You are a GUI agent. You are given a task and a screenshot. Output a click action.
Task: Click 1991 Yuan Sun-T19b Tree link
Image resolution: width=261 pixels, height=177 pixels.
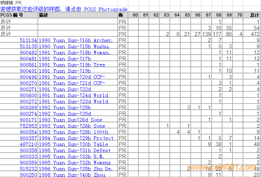coord(72,65)
